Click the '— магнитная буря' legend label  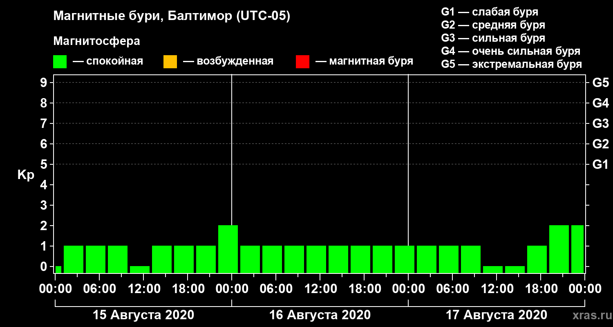[365, 62]
